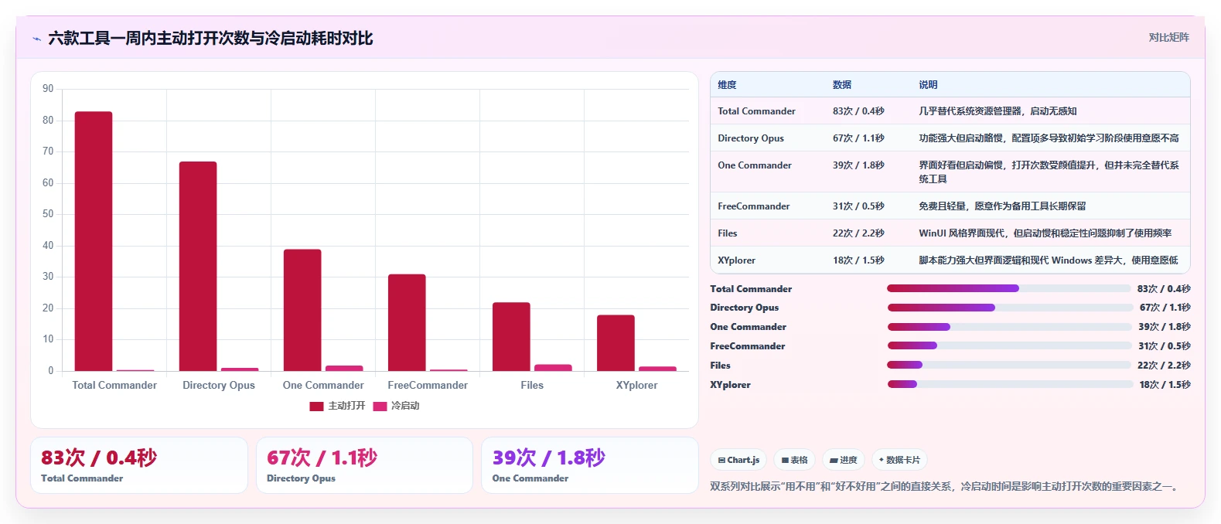This screenshot has width=1221, height=524.
Task: Click 22次 / 2.2秒 value beside Files progress
Action: 1164,366
